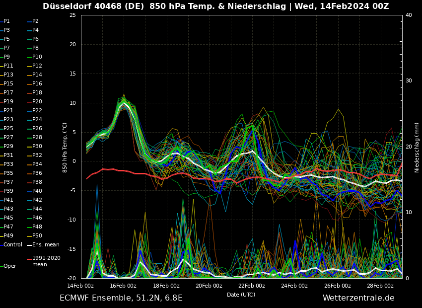Click the ECMWF Ensemble, 51.2N, 6.8E caption
The image size is (422, 308).
click(x=121, y=298)
